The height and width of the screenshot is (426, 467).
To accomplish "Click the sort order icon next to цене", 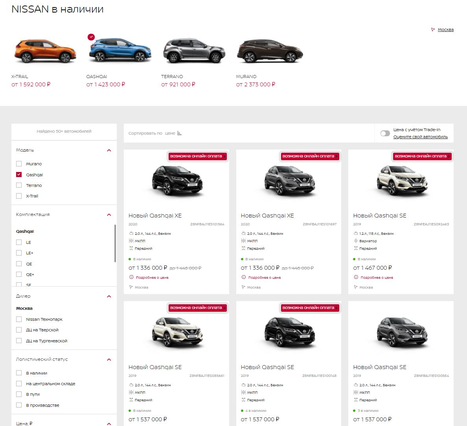I will click(x=179, y=133).
